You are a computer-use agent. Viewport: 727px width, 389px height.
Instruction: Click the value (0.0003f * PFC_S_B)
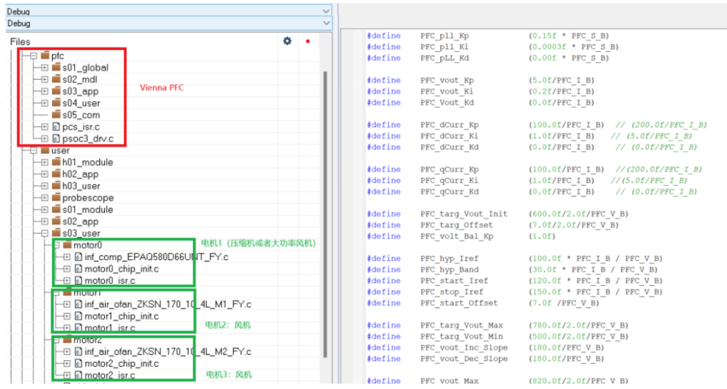(574, 47)
